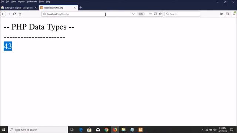Viewport: 237px width, 133px height.
Task: Open the notepad editor taskbar icon
Action: click(x=132, y=130)
